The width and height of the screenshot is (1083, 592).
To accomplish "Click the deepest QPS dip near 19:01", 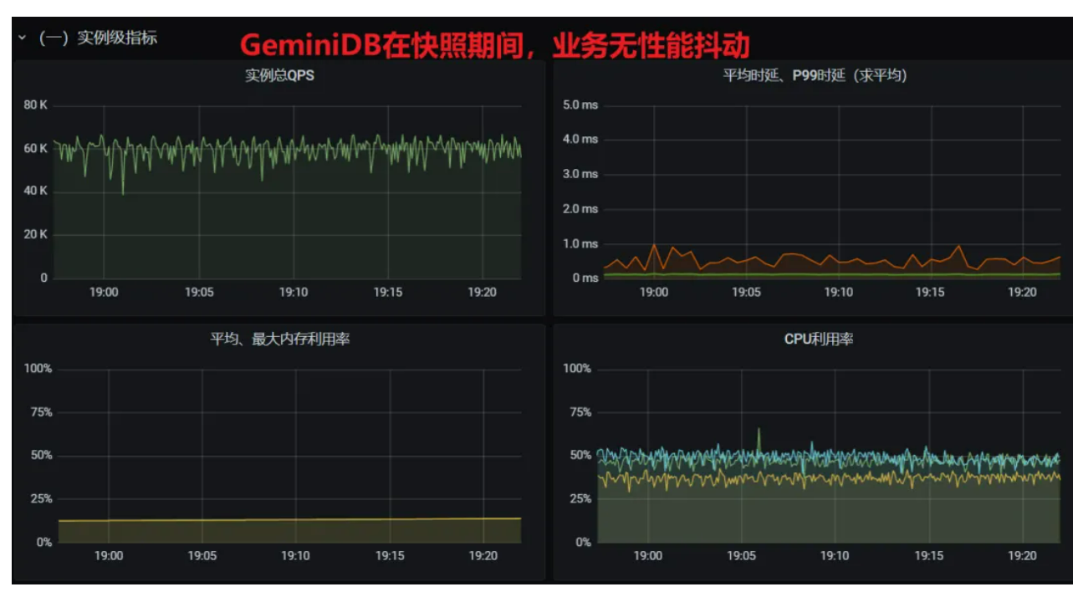I will click(x=123, y=193).
